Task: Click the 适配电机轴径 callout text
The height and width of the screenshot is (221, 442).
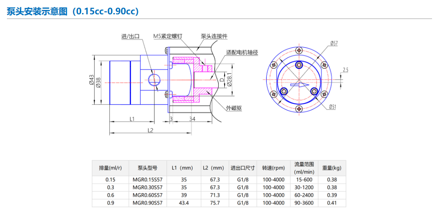Action: (242, 52)
